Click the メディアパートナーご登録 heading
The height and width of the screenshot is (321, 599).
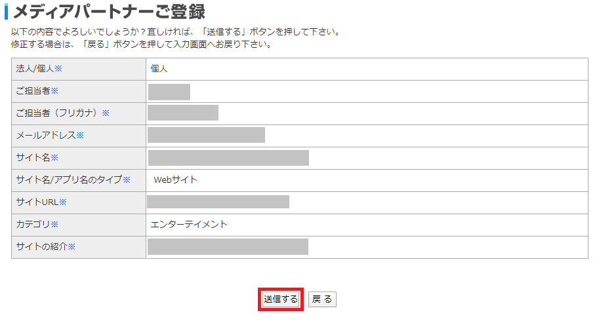tap(110, 11)
